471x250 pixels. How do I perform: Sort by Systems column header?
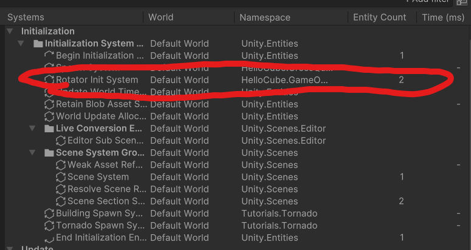pos(26,18)
